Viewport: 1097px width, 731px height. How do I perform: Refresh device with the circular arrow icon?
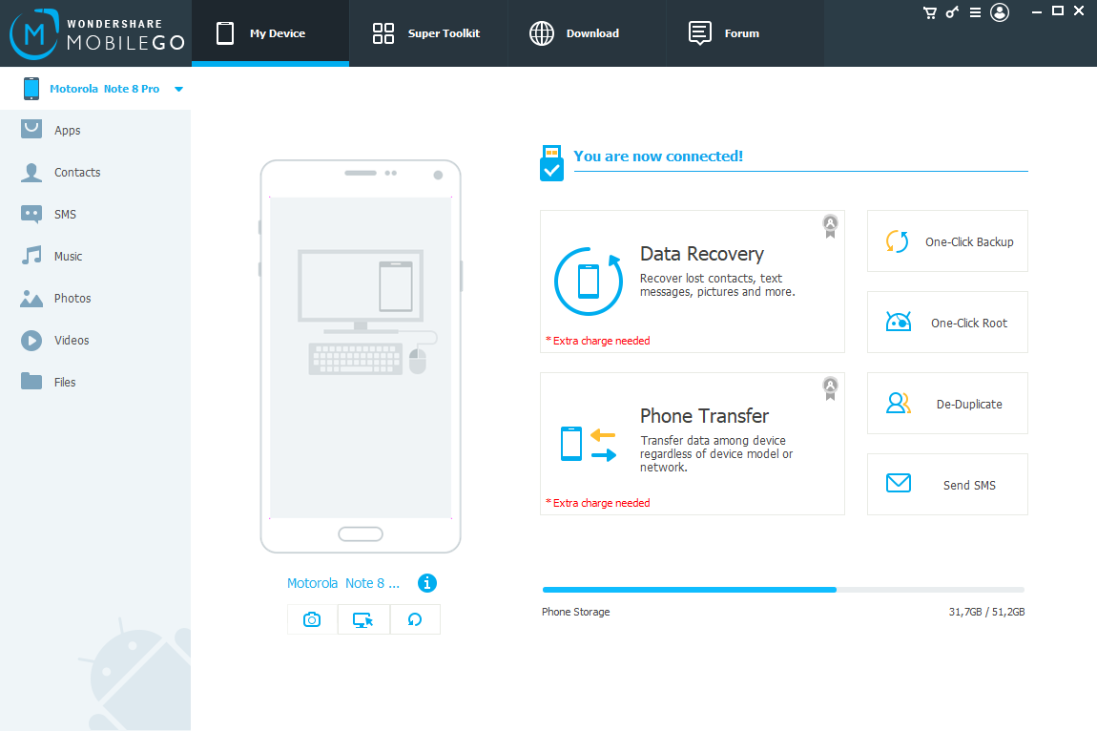pyautogui.click(x=415, y=619)
